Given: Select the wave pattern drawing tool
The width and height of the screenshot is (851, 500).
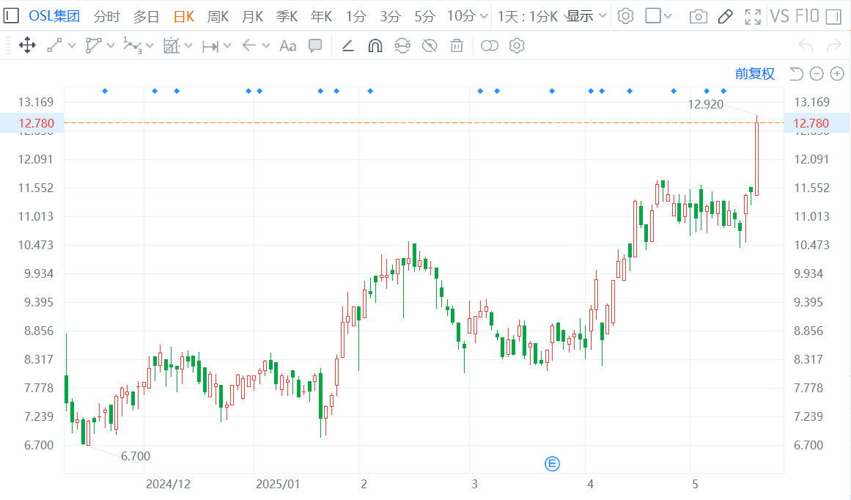Looking at the screenshot, I should click(133, 45).
